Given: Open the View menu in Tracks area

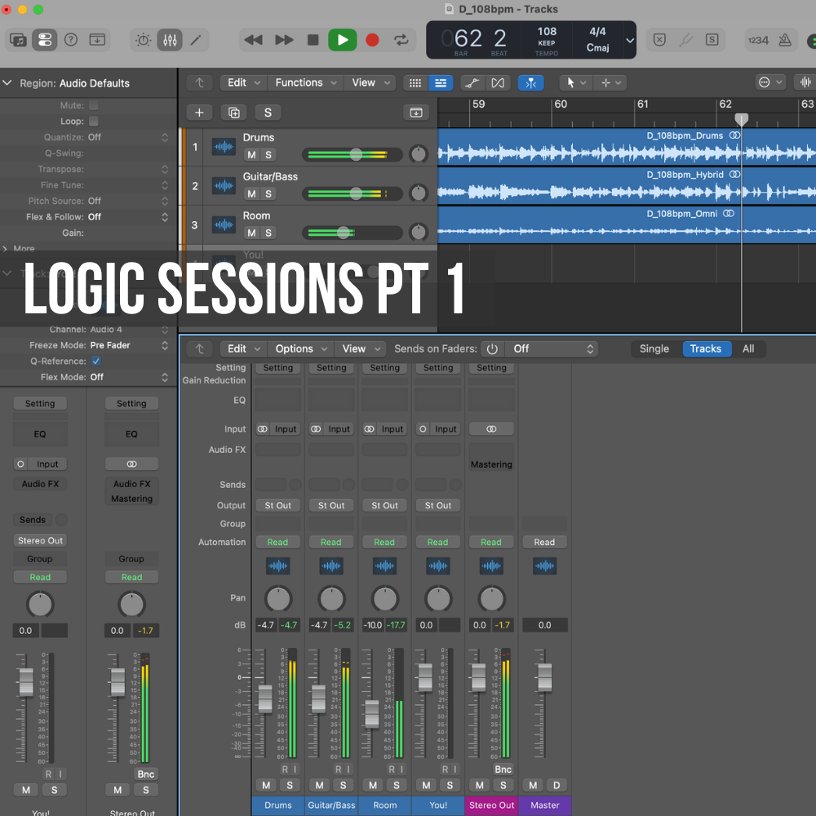Looking at the screenshot, I should pos(370,82).
